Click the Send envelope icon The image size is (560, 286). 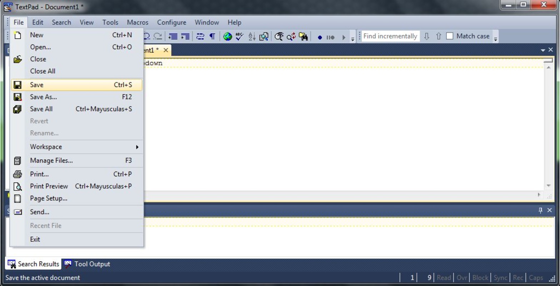(x=17, y=212)
